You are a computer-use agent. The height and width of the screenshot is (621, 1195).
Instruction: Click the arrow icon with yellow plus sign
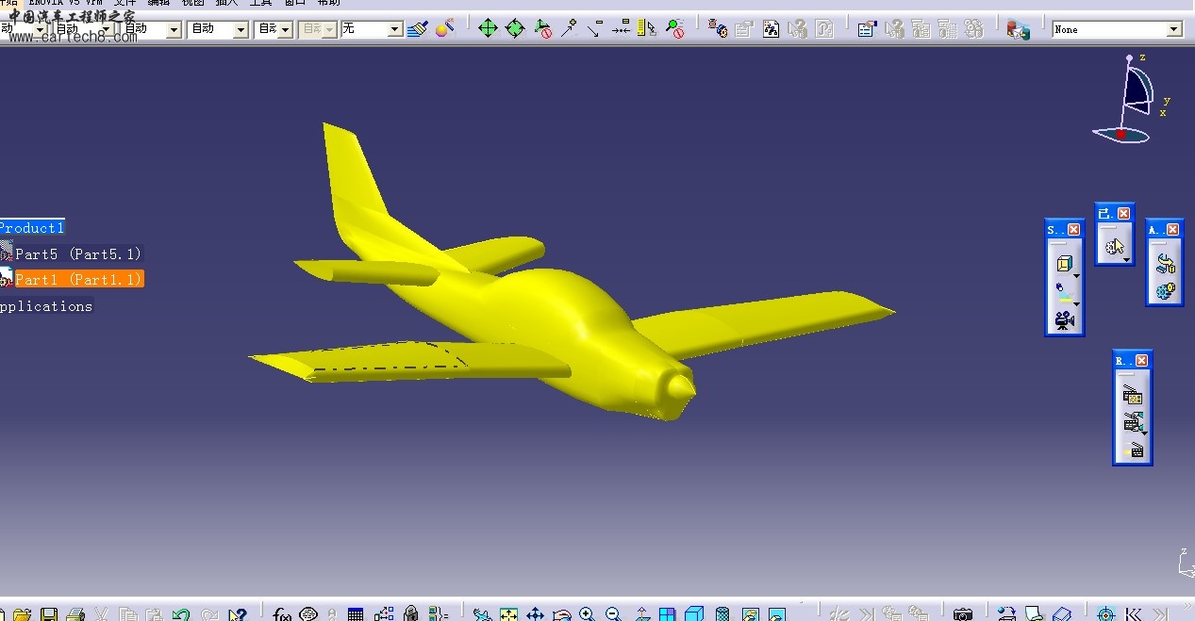(x=569, y=29)
